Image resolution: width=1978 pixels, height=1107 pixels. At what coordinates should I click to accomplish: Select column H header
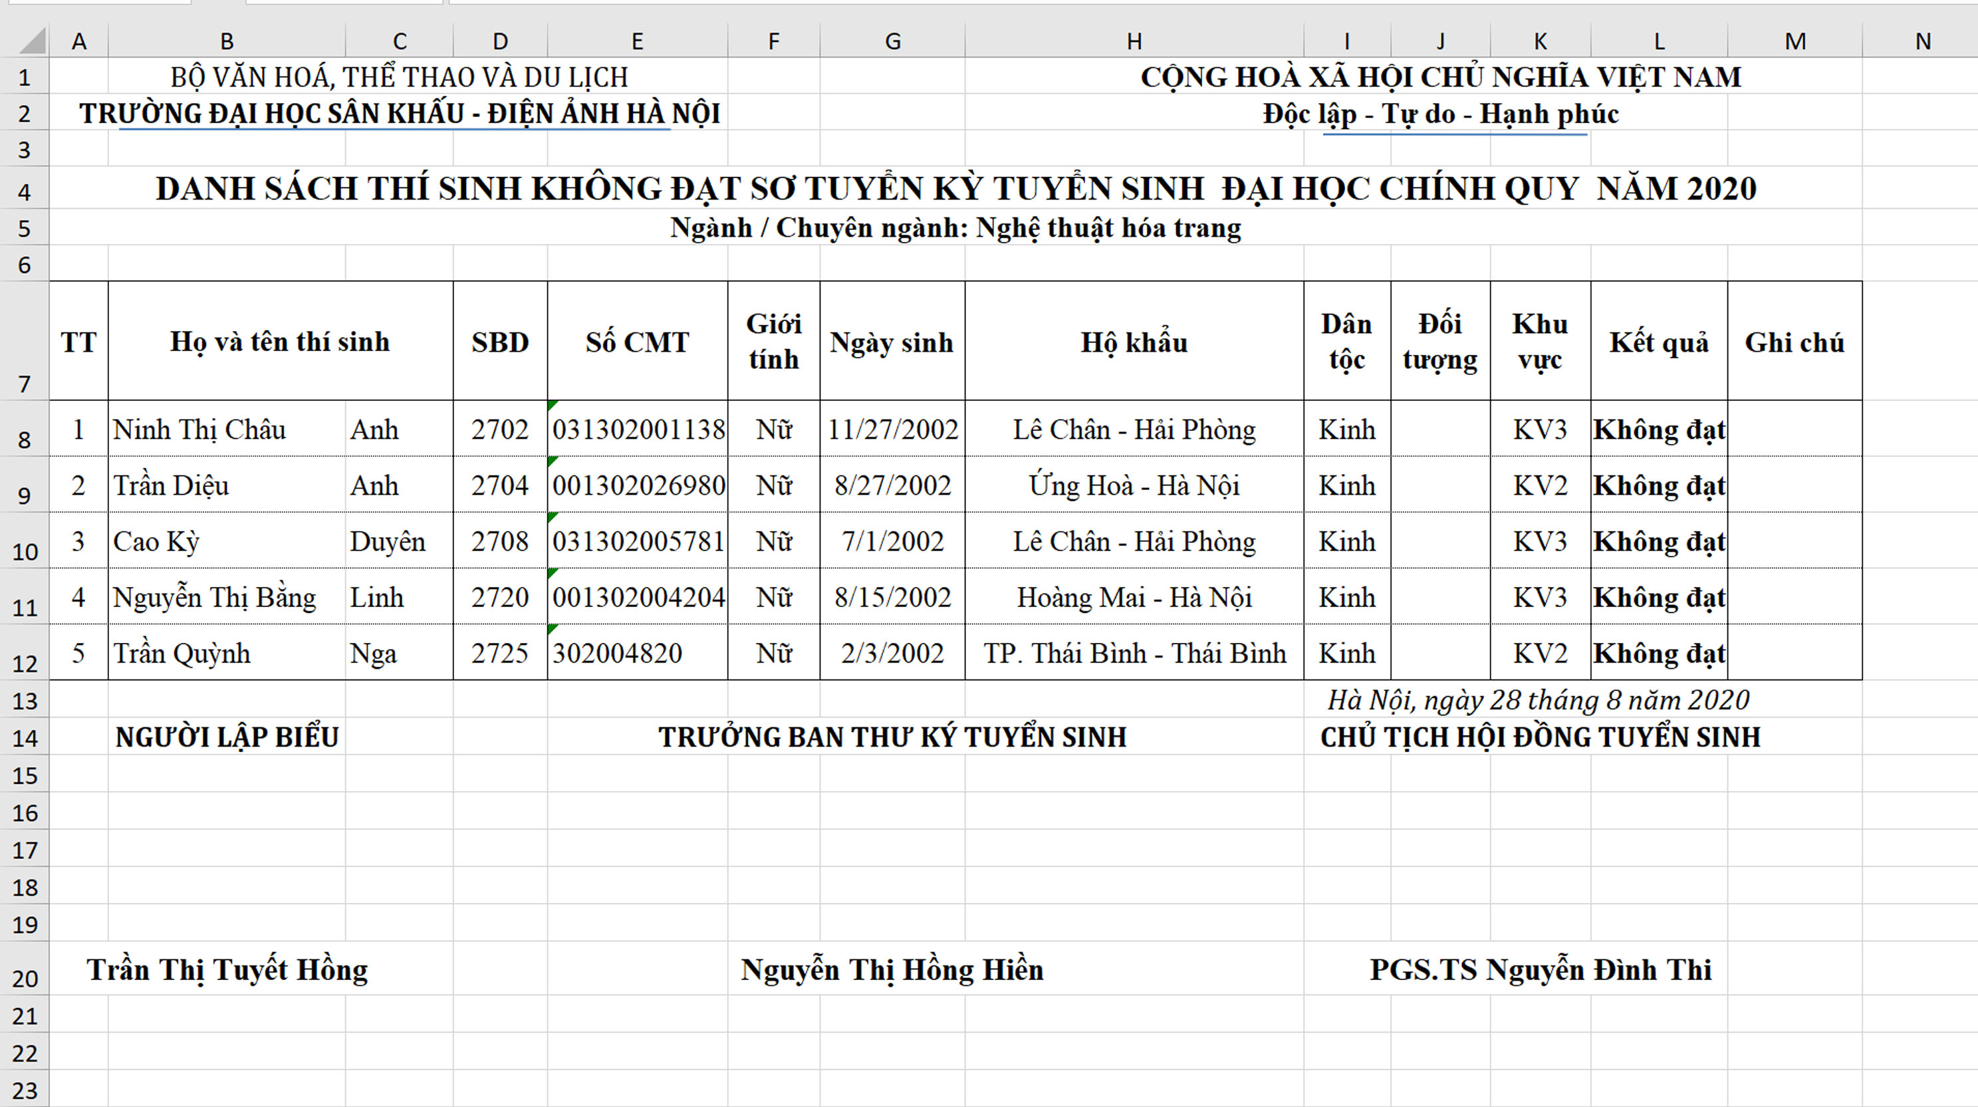pos(1134,41)
